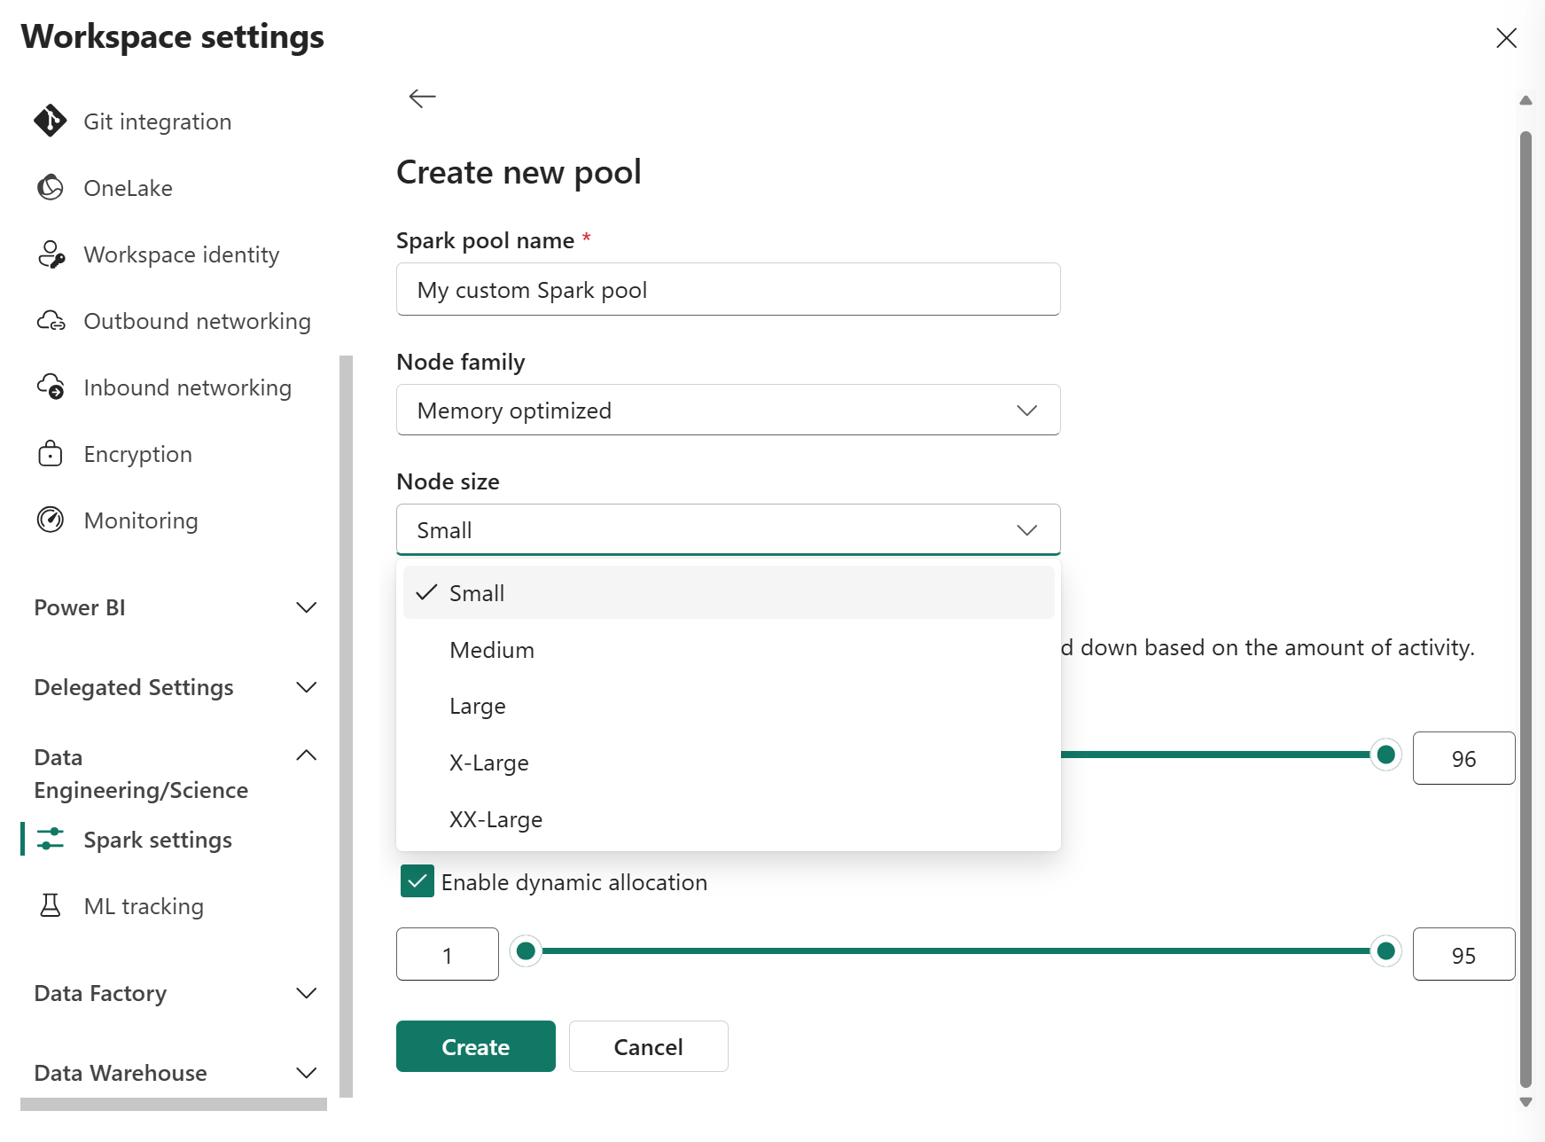Expand the Power BI section
This screenshot has width=1545, height=1142.
coord(306,607)
